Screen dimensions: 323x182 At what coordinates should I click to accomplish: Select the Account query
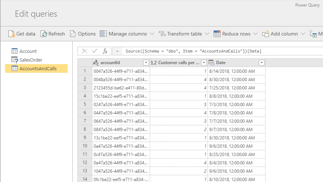pos(28,51)
